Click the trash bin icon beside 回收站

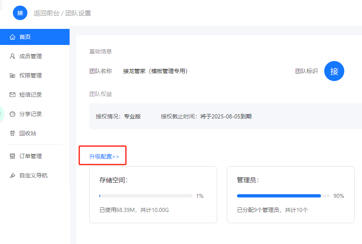[x=12, y=133]
